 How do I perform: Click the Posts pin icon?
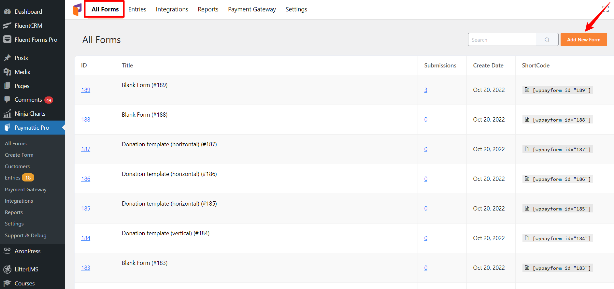(x=7, y=58)
